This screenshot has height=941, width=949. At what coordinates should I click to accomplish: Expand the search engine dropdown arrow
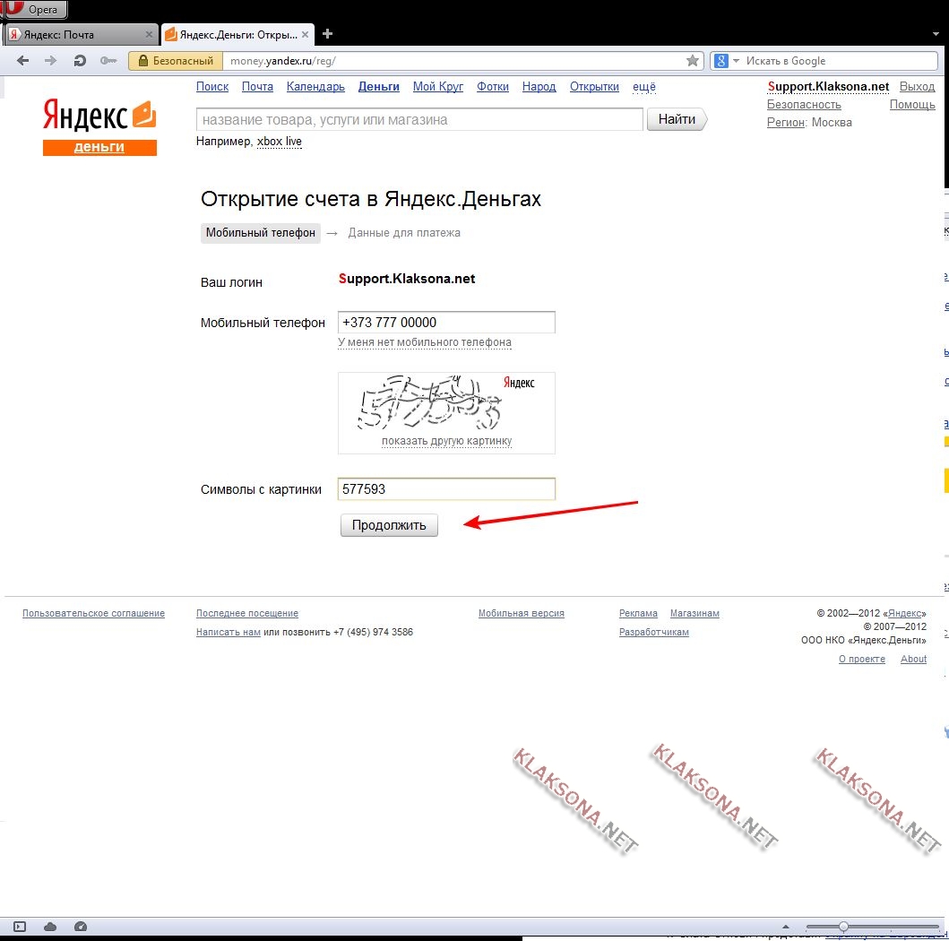tap(736, 61)
